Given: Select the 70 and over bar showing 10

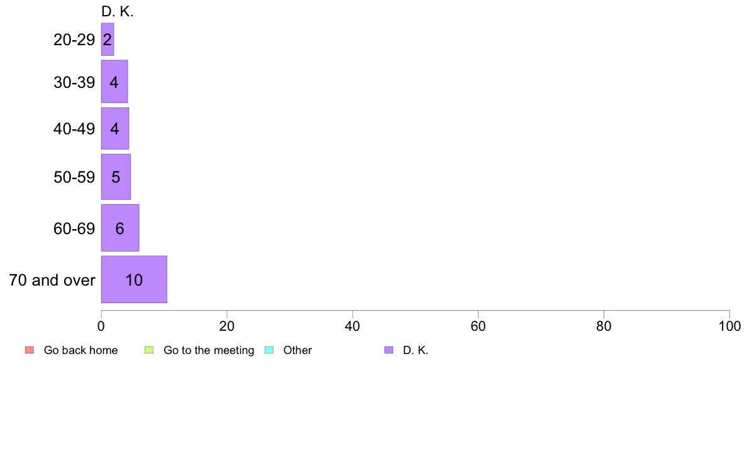Looking at the screenshot, I should [x=134, y=279].
